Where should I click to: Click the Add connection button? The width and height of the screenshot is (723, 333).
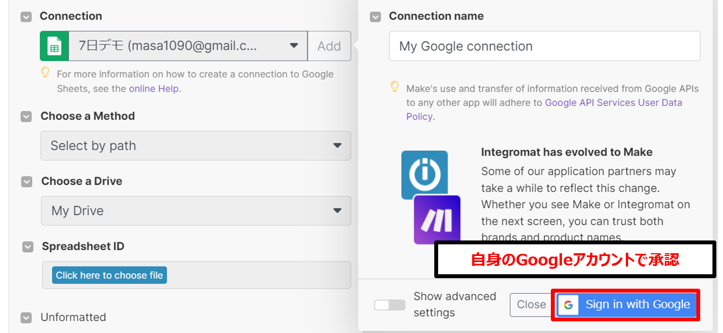click(x=329, y=46)
